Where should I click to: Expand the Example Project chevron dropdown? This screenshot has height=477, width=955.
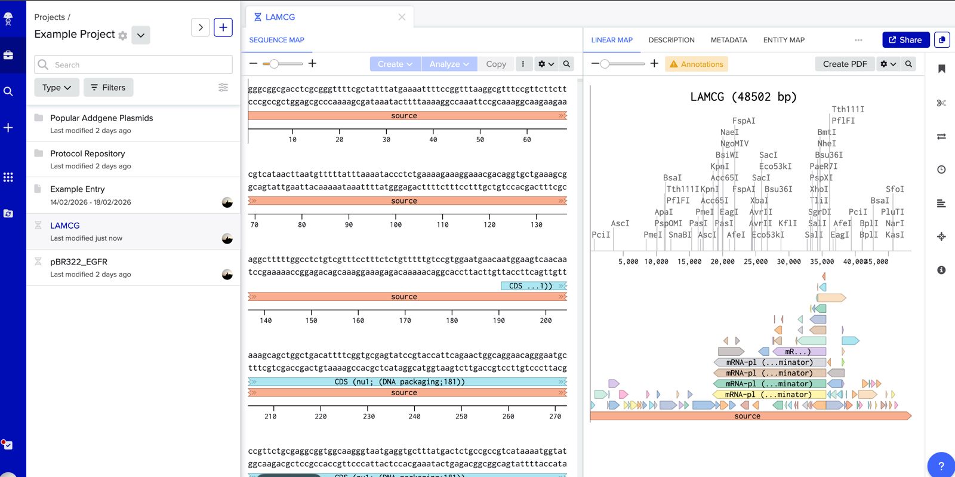(x=141, y=35)
